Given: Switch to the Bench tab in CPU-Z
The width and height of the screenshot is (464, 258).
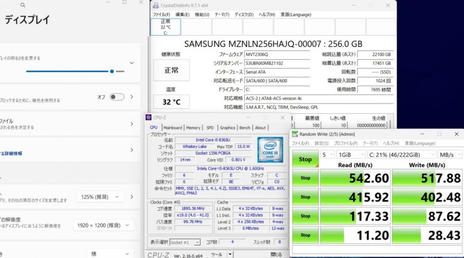Looking at the screenshot, I should point(245,128).
